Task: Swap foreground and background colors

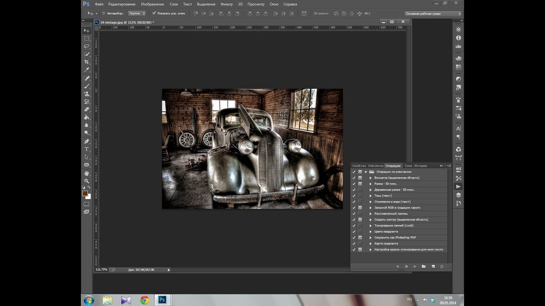Action: [x=89, y=187]
